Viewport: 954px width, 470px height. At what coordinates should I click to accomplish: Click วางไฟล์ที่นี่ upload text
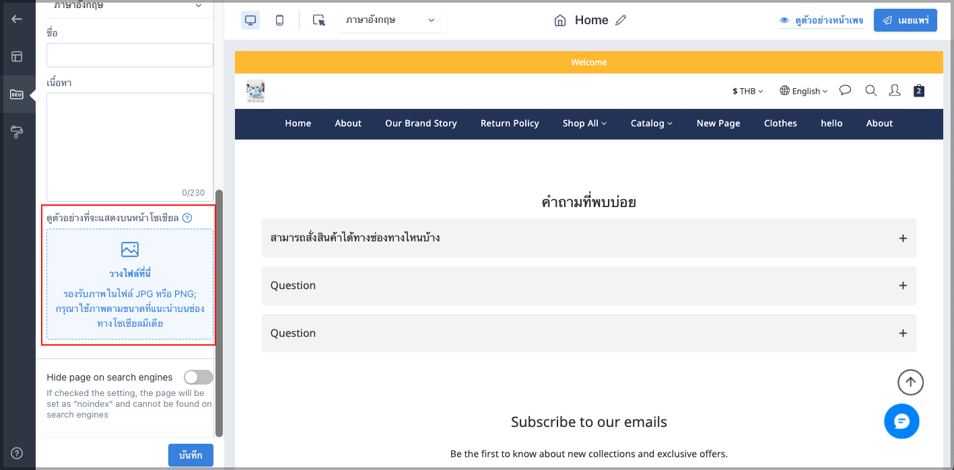coord(130,274)
